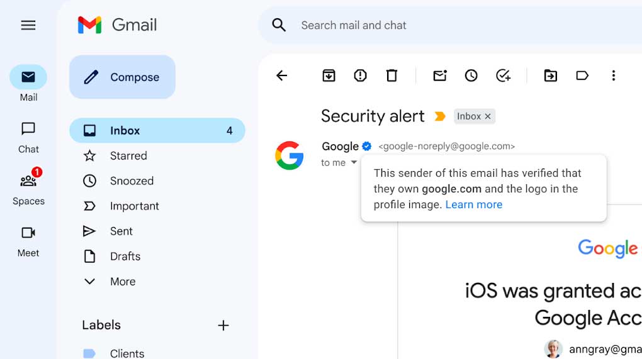Mark the email as unread
The height and width of the screenshot is (359, 642).
(439, 75)
